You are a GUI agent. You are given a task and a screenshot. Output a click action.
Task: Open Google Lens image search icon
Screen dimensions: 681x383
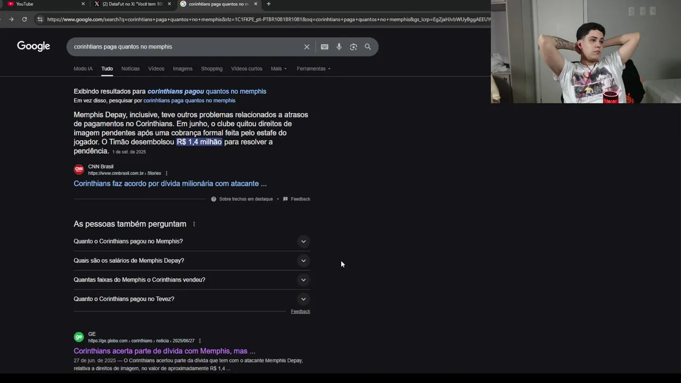tap(353, 47)
